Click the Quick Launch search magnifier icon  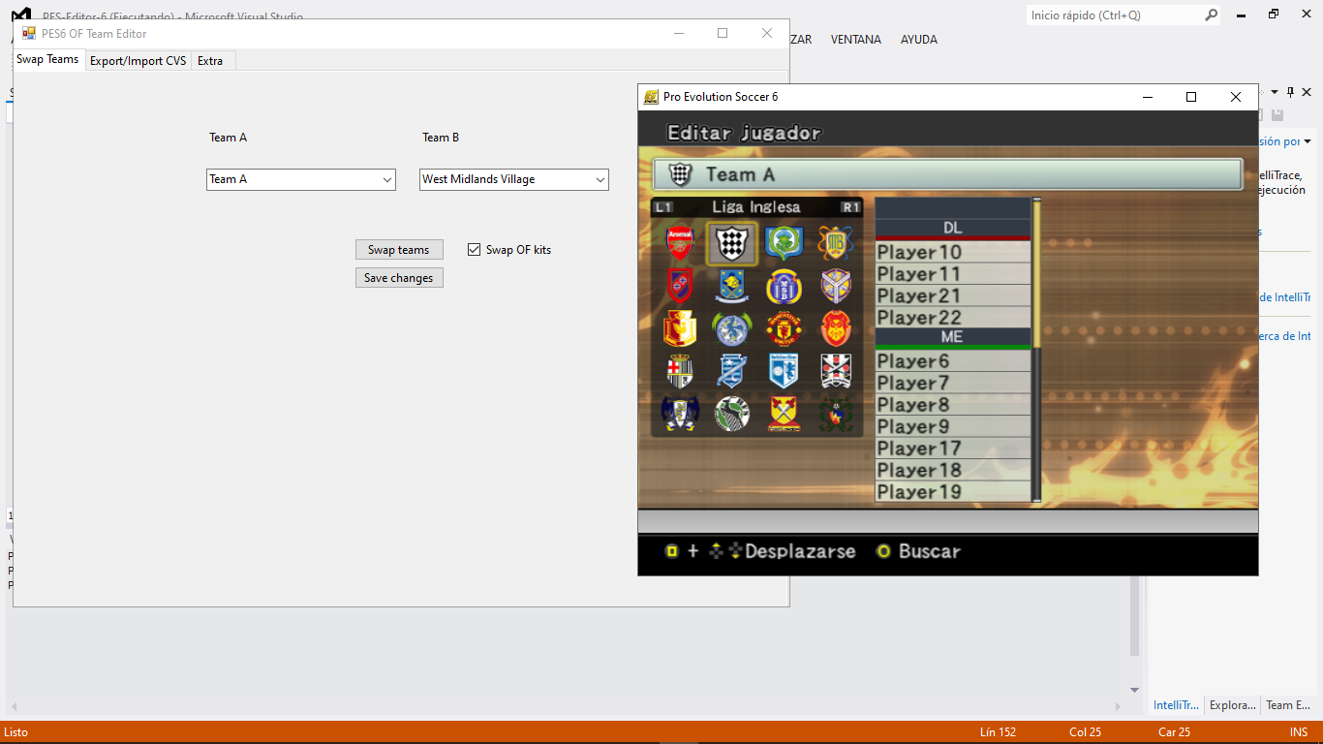pos(1211,15)
